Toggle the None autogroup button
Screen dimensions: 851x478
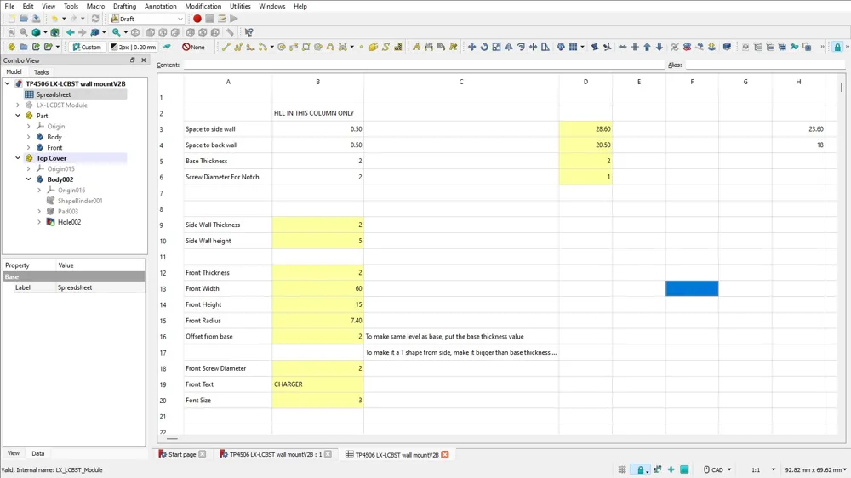pos(194,47)
